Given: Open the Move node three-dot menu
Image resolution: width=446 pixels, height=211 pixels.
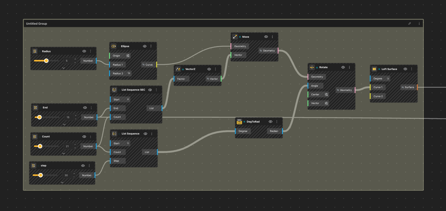Looking at the screenshot, I should click(272, 37).
